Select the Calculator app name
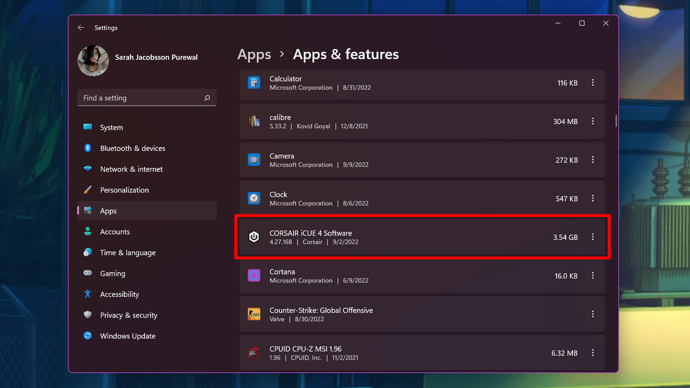 pyautogui.click(x=286, y=79)
